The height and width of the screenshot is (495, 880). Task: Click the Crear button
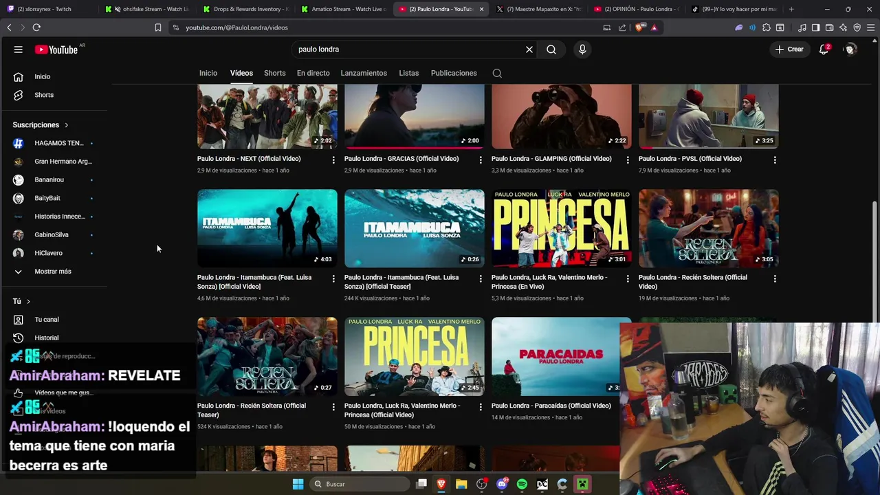[789, 49]
